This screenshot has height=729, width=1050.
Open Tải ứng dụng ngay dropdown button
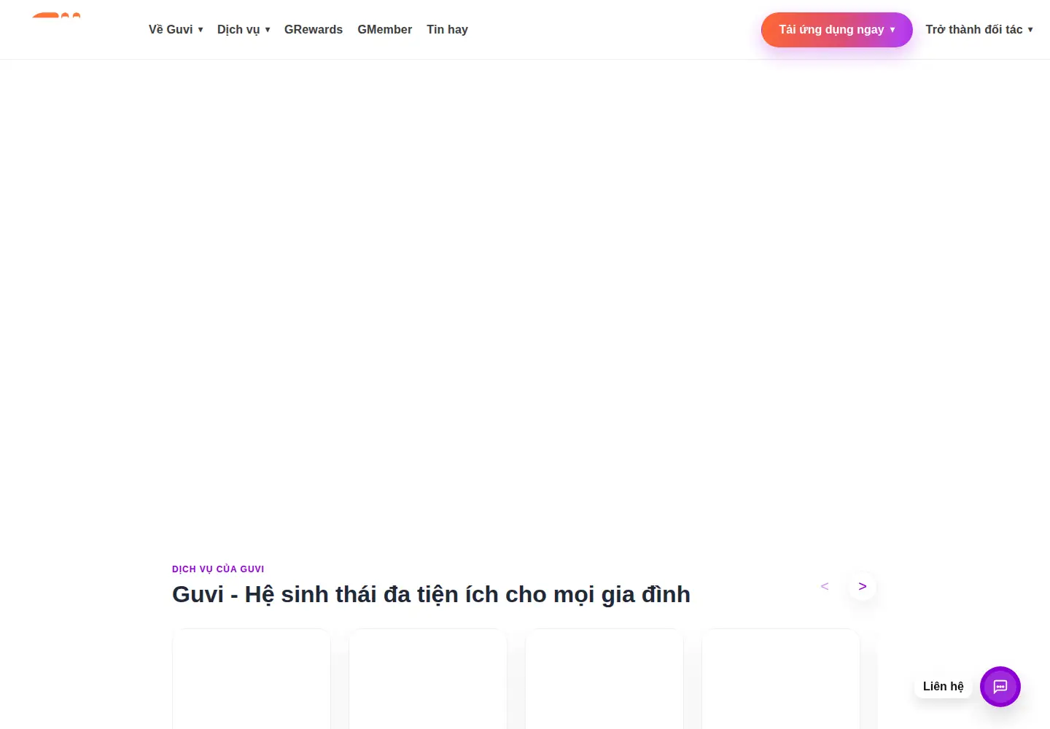coord(837,30)
